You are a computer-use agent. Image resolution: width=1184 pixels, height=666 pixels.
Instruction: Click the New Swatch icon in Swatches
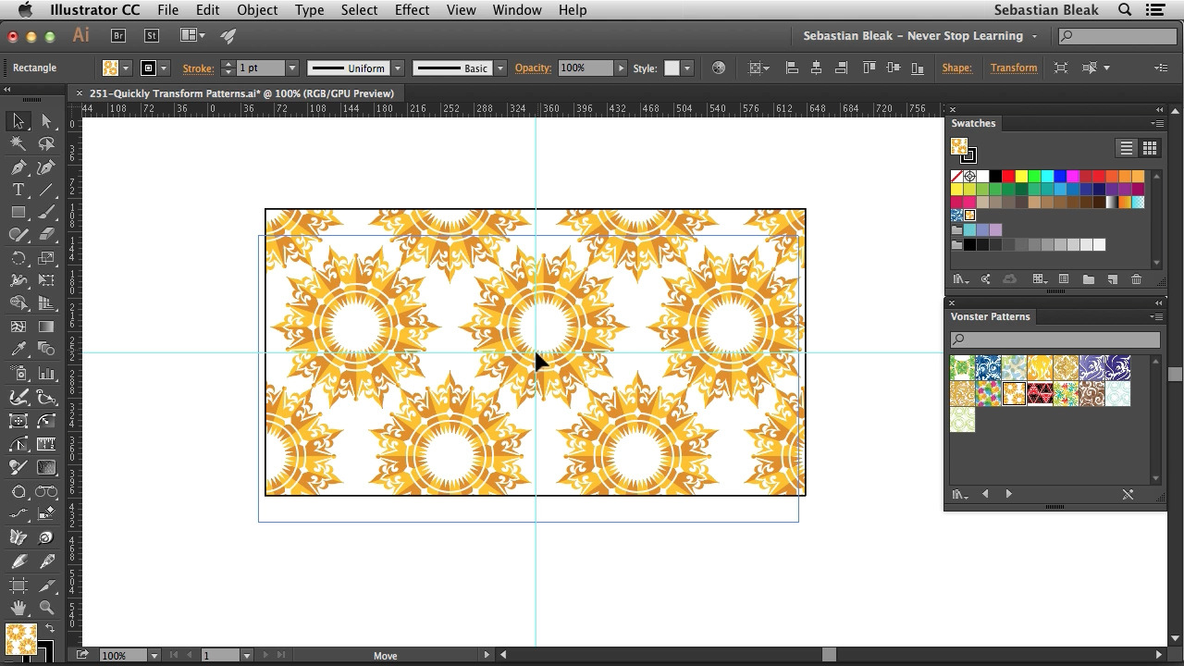click(x=1112, y=279)
